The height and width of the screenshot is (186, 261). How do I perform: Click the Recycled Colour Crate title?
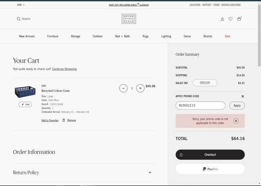pos(55,91)
